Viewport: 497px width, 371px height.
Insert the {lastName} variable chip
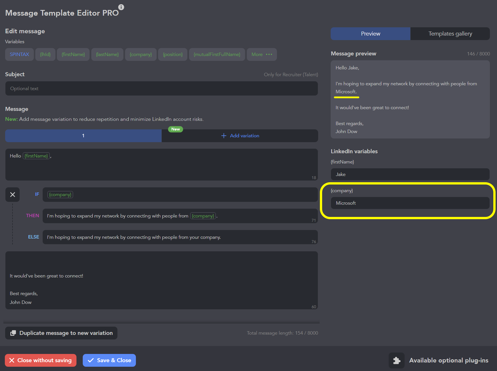(x=107, y=54)
